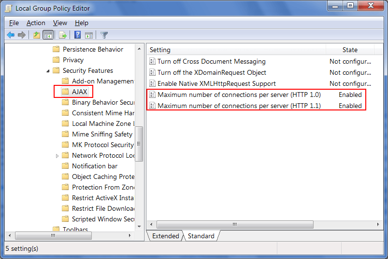Viewport: 388px width, 259px height.
Task: Switch to the Extended tab
Action: [166, 236]
